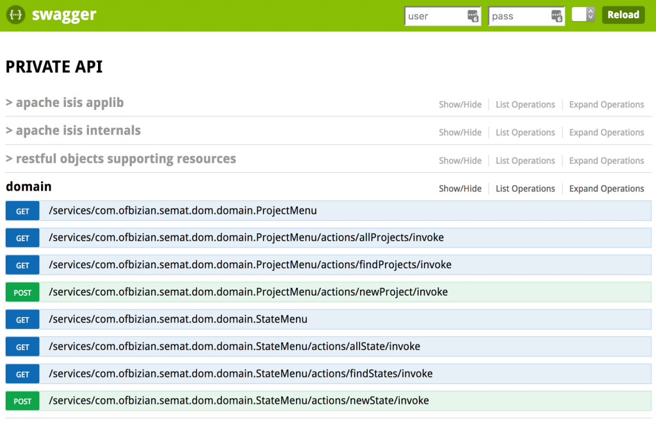Open the StateMenu/actions/findStates/invoke path
The width and height of the screenshot is (656, 423).
tap(241, 373)
